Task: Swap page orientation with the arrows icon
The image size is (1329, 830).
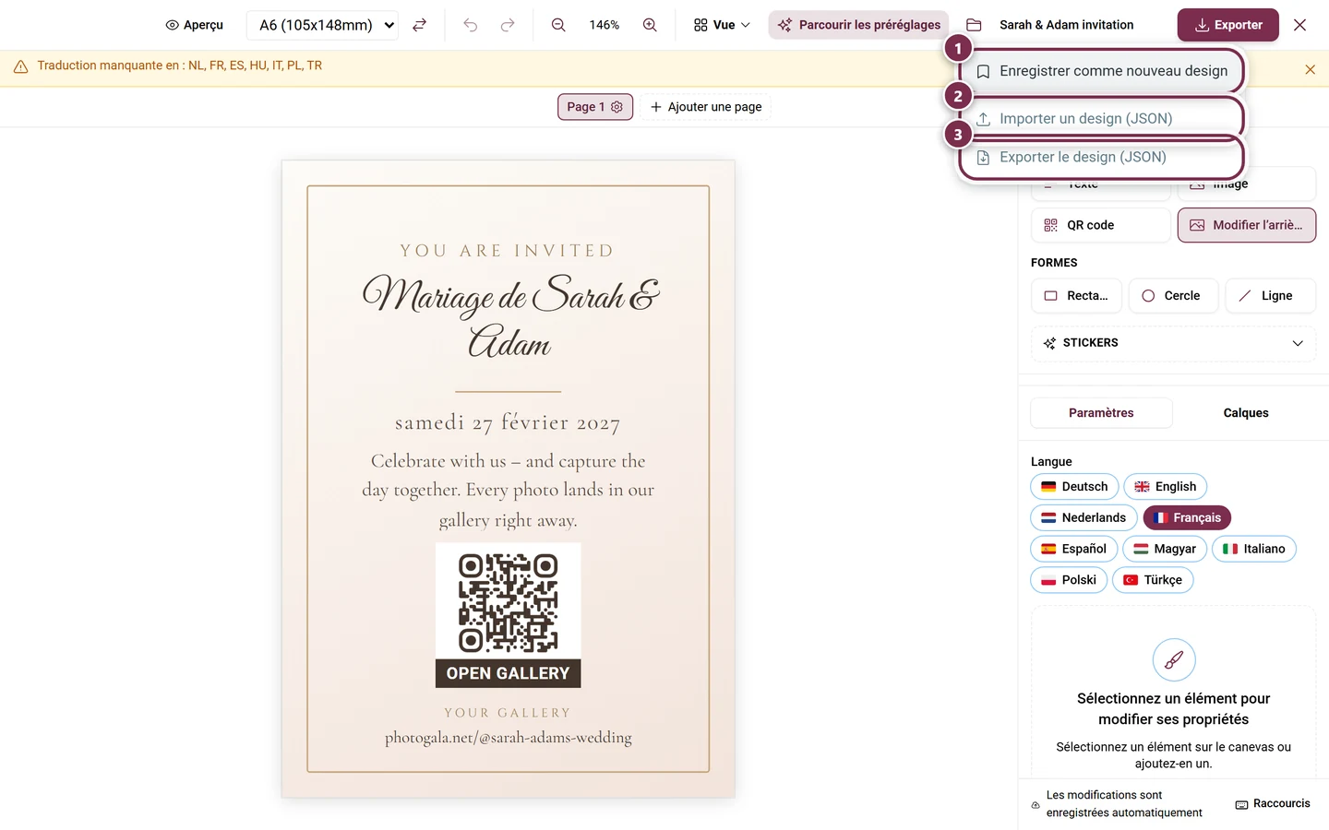Action: tap(419, 25)
